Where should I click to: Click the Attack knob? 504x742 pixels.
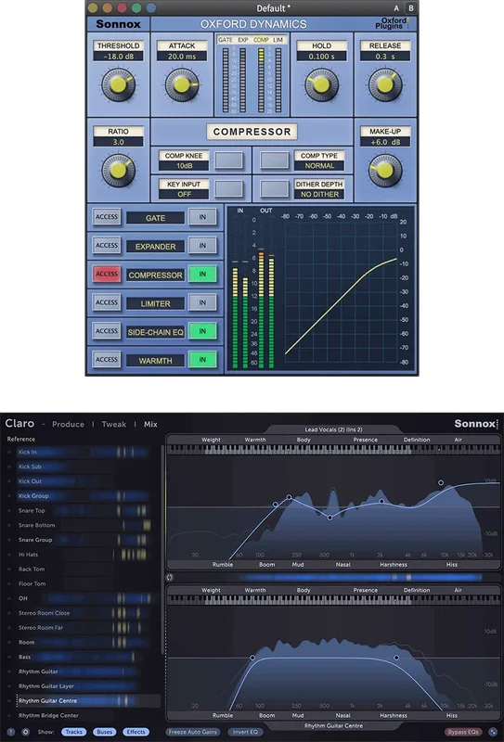click(x=182, y=84)
